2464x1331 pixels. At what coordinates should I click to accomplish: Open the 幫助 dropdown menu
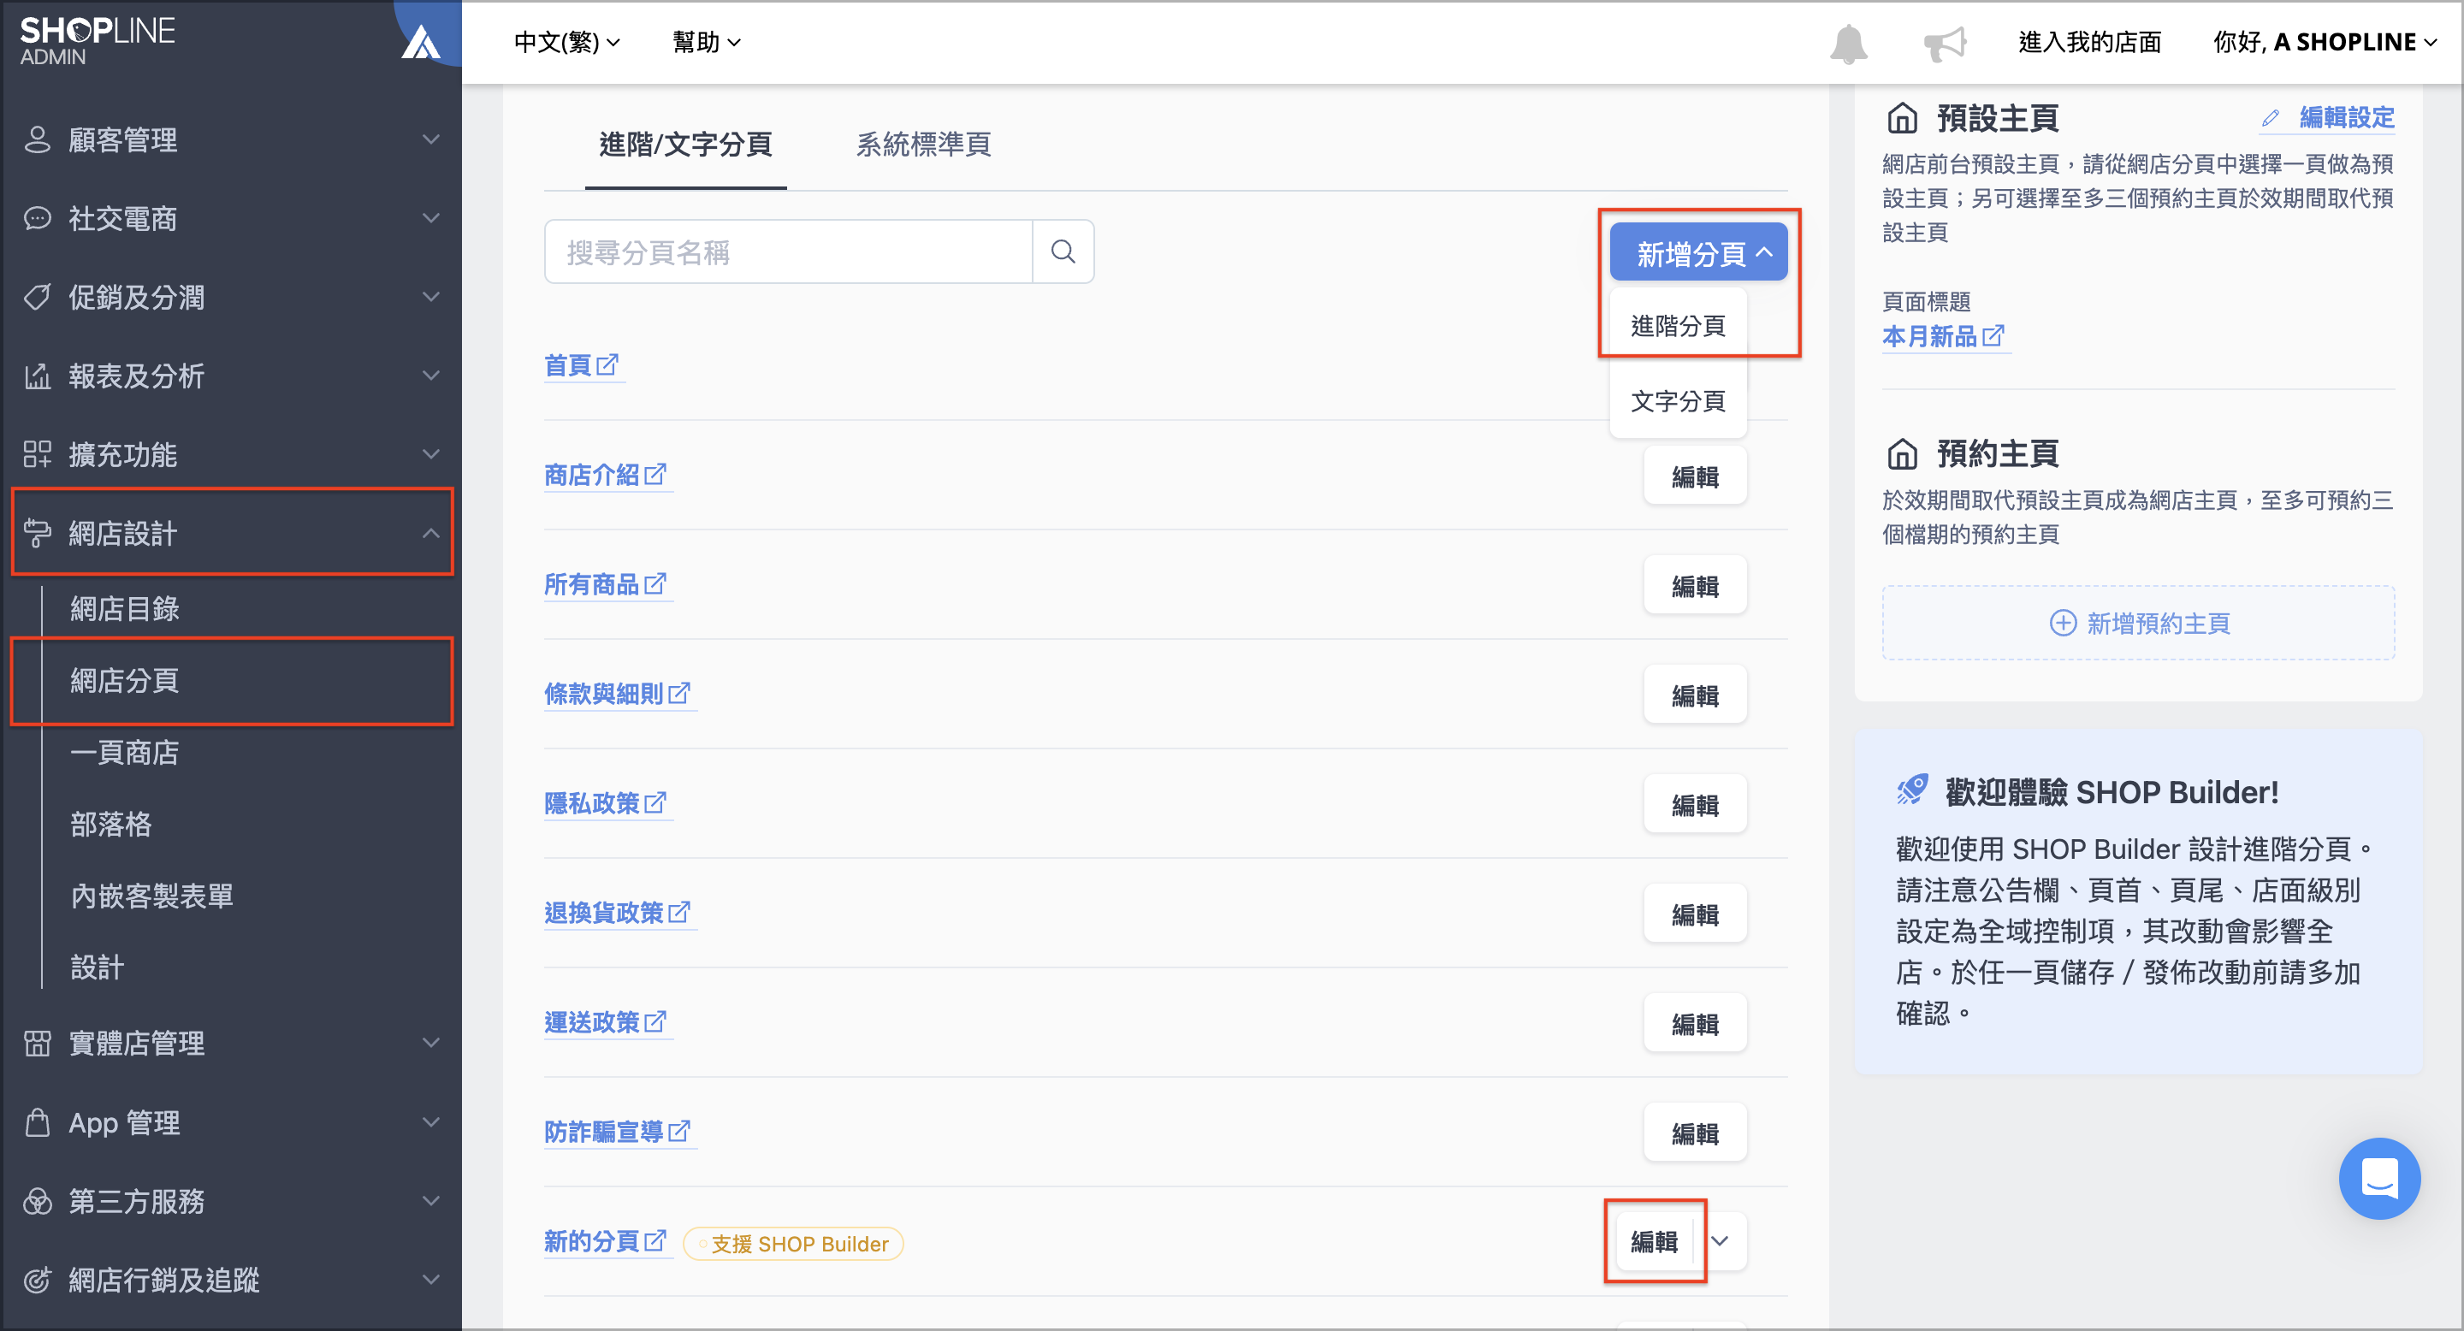706,42
